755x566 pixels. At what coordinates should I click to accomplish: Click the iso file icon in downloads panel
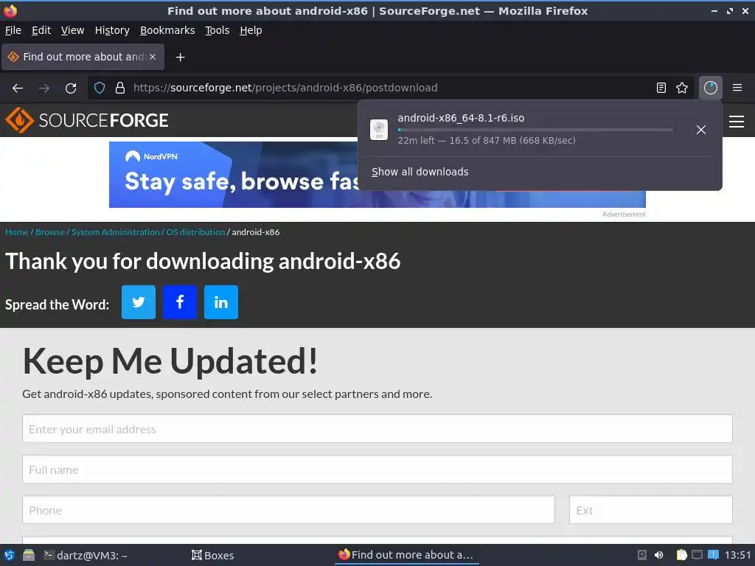tap(379, 130)
